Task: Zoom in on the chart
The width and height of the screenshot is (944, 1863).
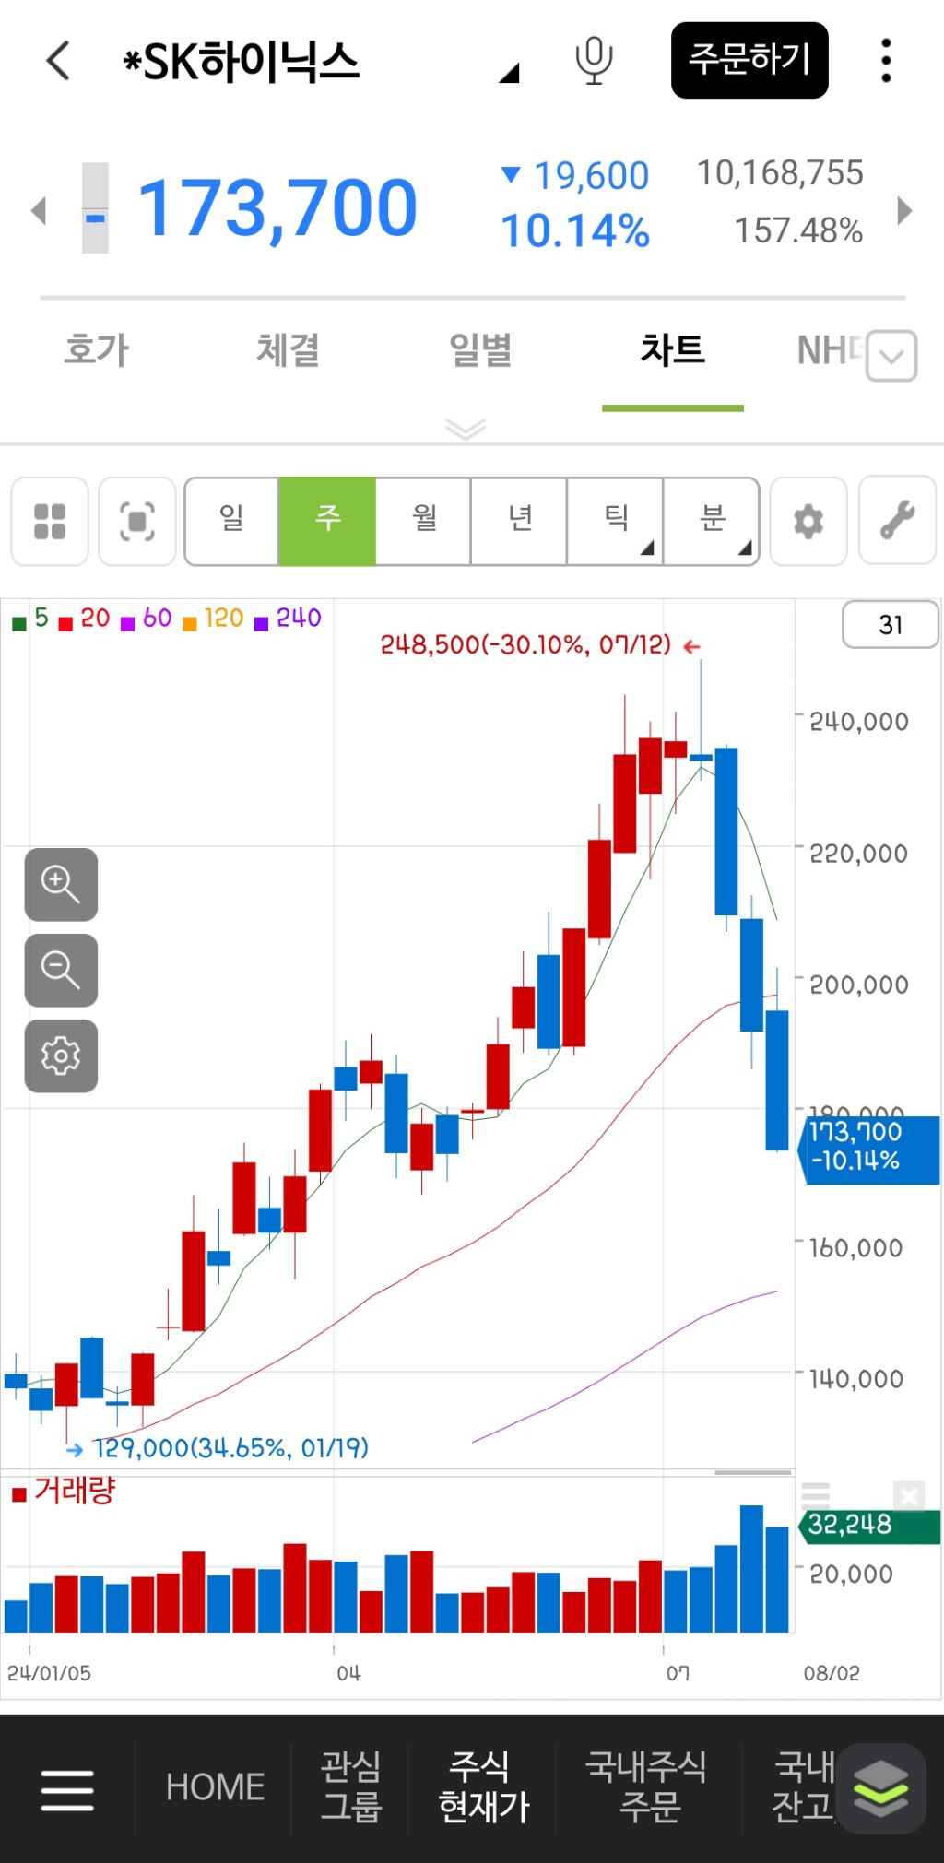Action: tap(61, 884)
